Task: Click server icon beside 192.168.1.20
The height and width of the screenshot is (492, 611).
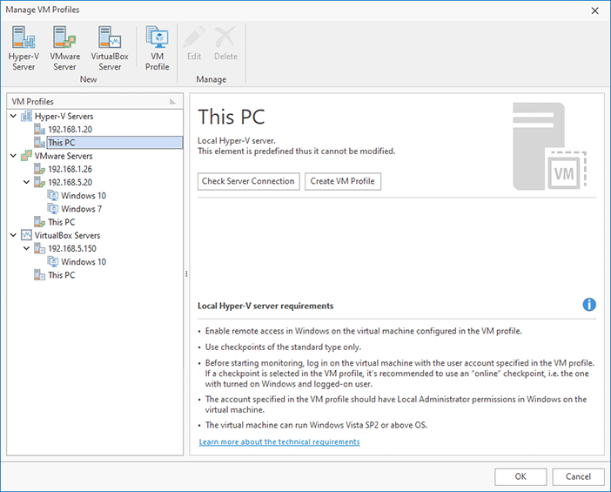Action: point(39,129)
